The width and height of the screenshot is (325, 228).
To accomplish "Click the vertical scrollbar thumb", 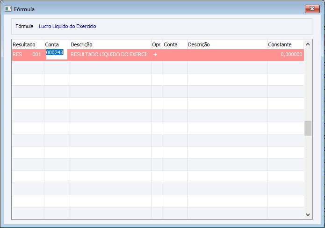I will (x=308, y=128).
